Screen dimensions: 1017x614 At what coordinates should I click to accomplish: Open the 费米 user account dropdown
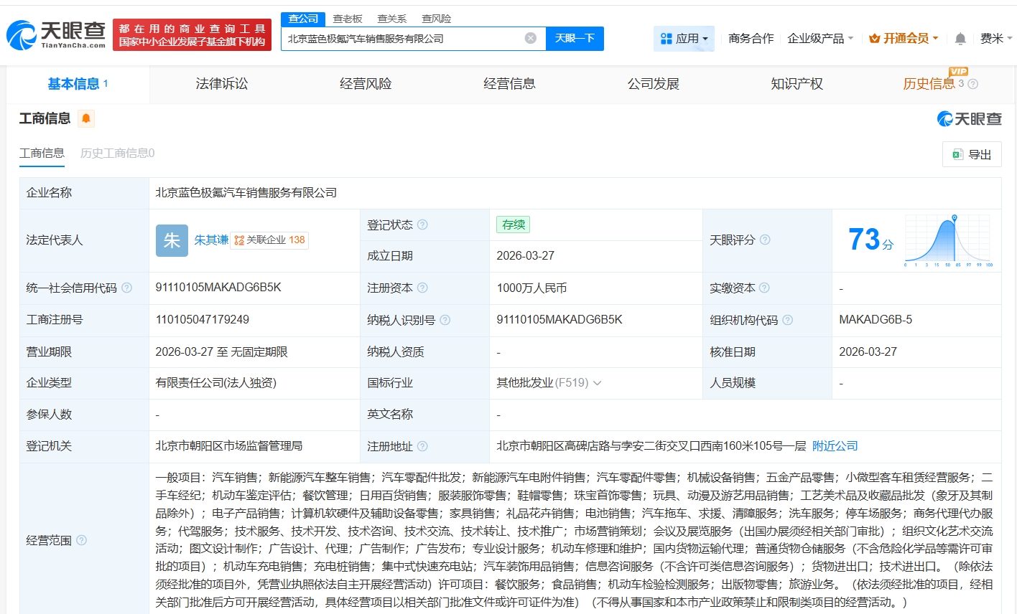995,39
